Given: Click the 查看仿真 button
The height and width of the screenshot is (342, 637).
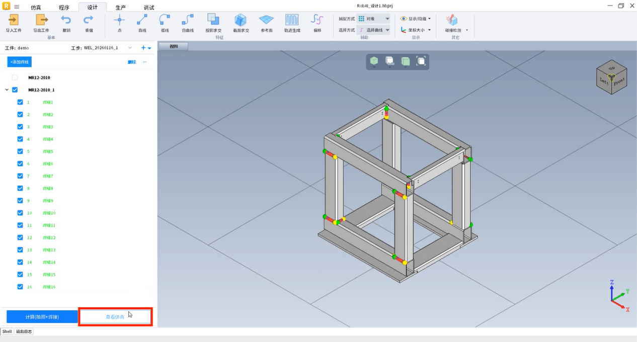Looking at the screenshot, I should point(115,317).
